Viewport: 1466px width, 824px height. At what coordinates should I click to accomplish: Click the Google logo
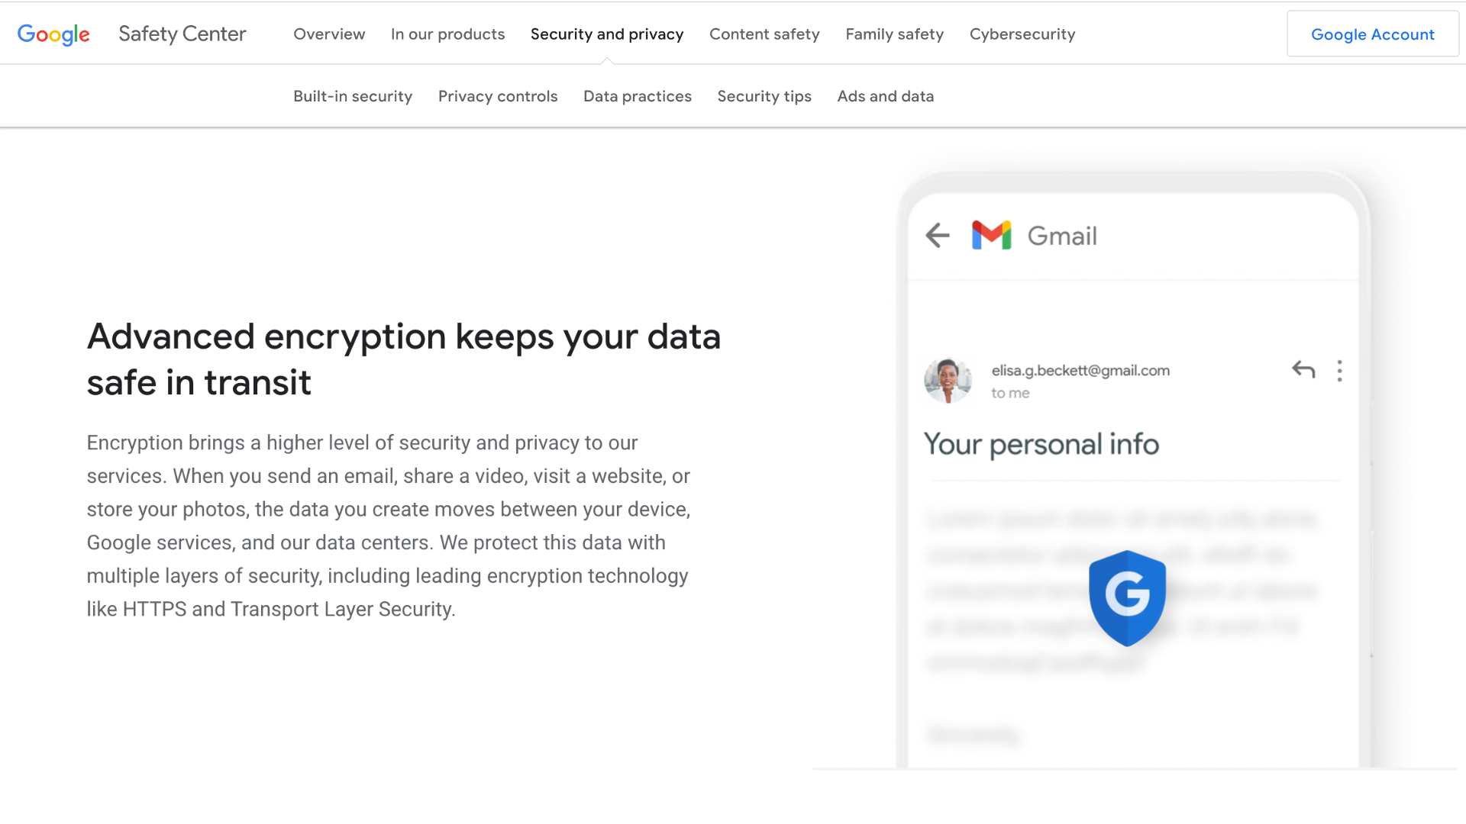tap(53, 34)
